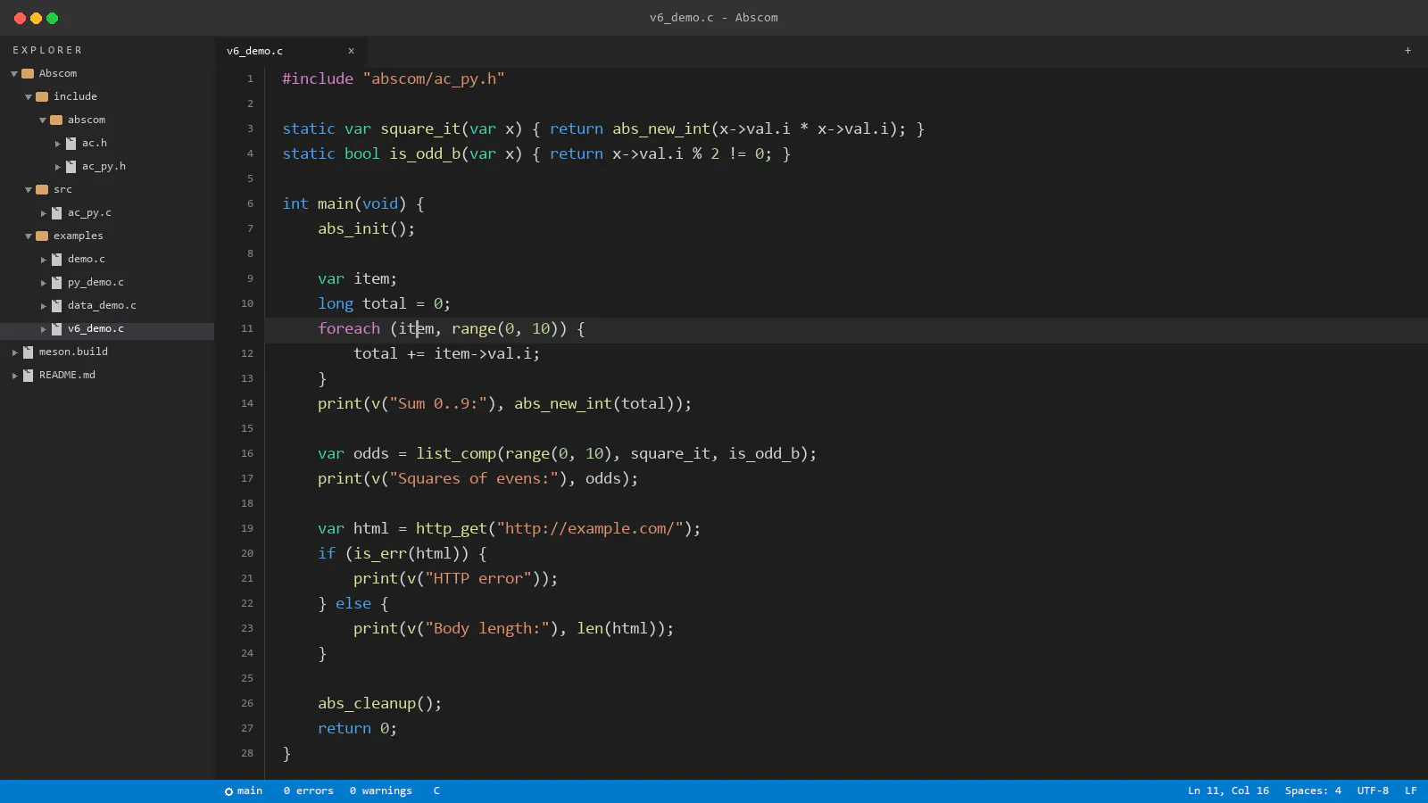Open demo.c in the explorer
1428x803 pixels.
click(87, 259)
